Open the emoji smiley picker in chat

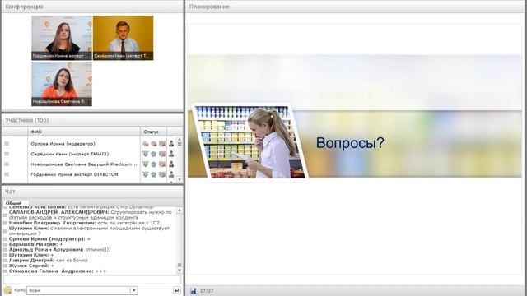click(7, 290)
